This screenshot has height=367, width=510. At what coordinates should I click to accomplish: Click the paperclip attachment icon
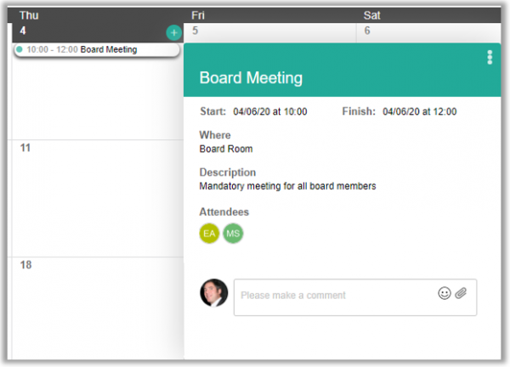point(461,293)
